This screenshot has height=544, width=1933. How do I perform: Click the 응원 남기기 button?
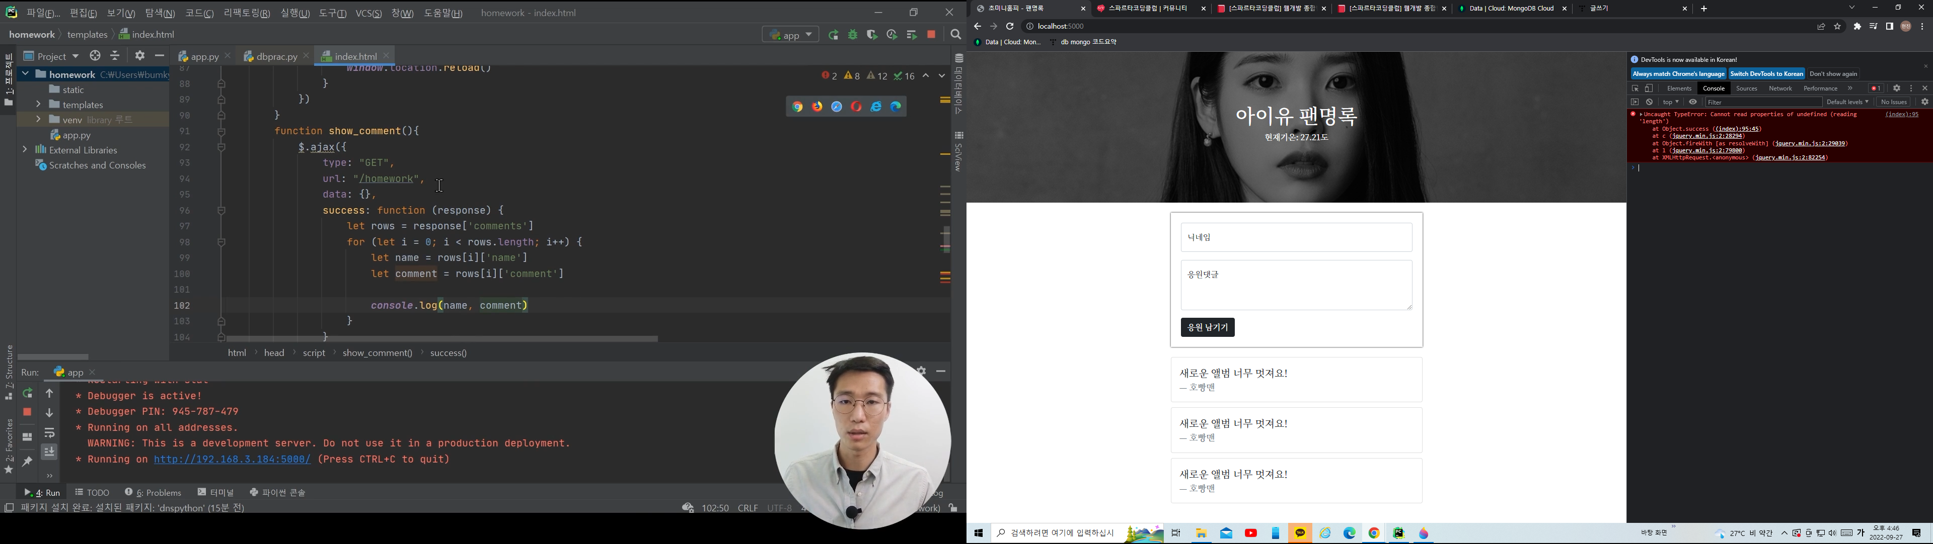tap(1208, 327)
